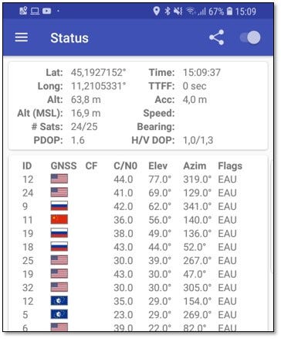Tap the YouTube notification icon
The height and width of the screenshot is (339, 281).
[x=46, y=11]
